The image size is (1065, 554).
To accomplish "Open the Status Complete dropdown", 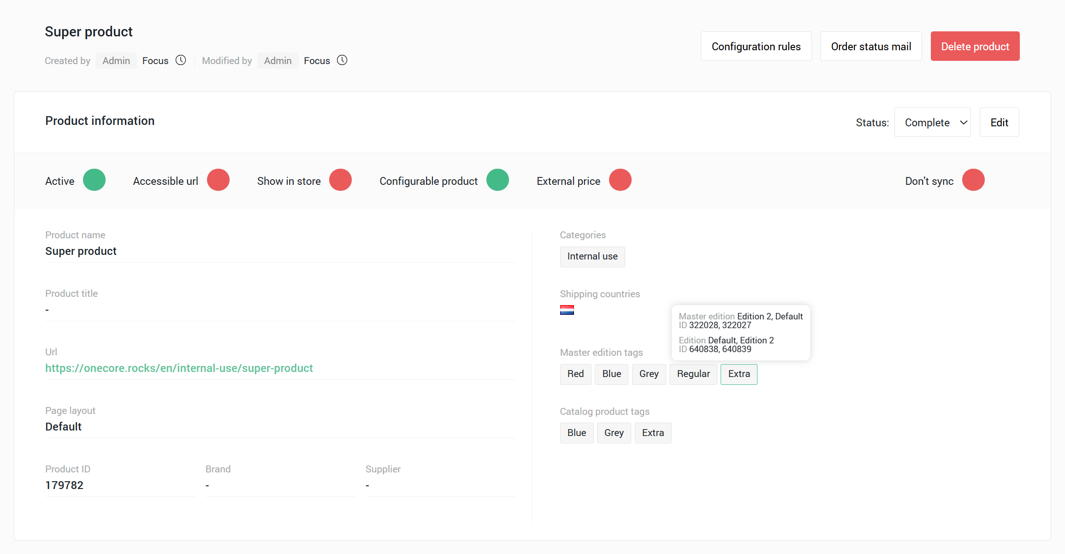I will 932,123.
